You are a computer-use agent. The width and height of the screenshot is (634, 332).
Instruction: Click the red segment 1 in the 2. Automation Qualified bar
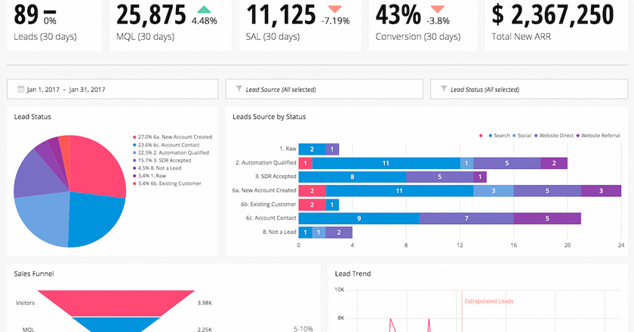(305, 163)
